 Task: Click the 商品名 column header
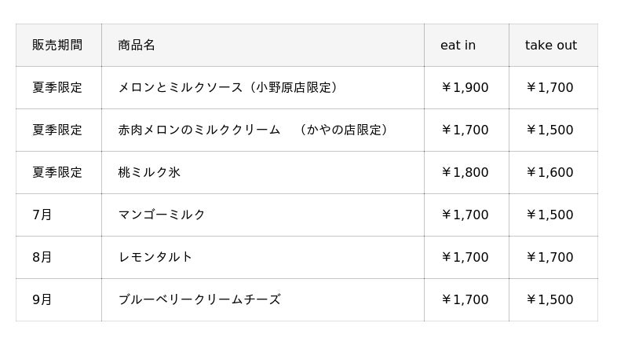pyautogui.click(x=137, y=46)
